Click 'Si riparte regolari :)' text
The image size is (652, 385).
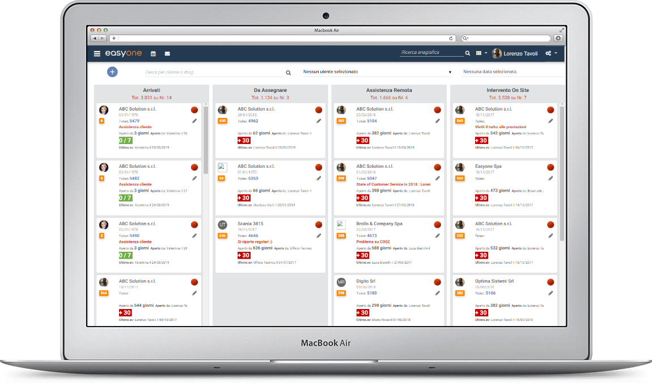tap(255, 242)
